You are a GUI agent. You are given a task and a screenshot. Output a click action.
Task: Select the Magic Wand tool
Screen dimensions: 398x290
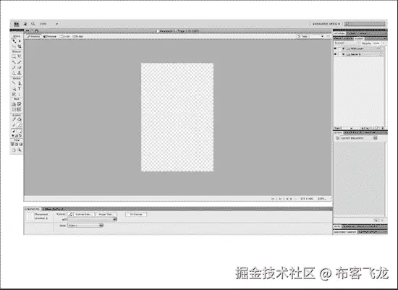pos(14,61)
